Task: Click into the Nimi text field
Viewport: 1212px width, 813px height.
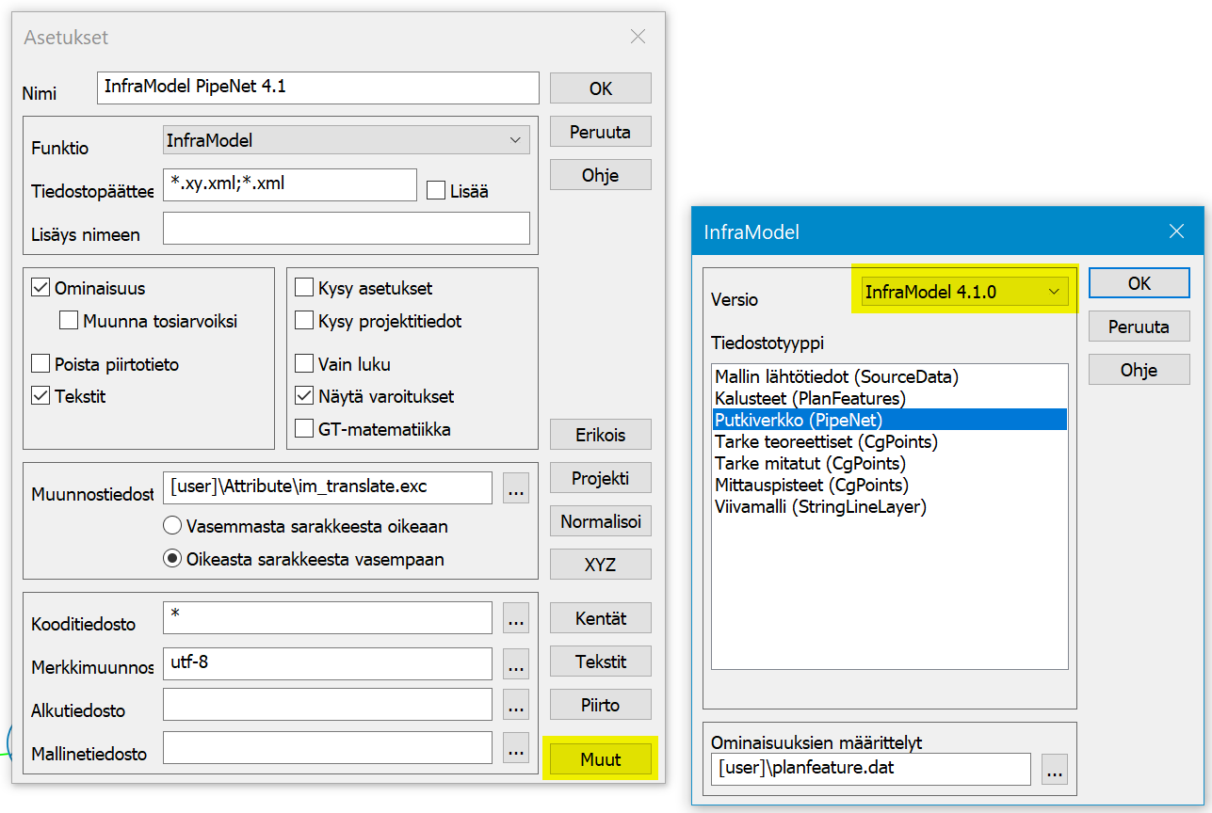Action: click(317, 88)
